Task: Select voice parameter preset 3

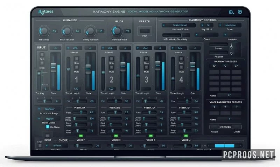Action: coord(237,107)
